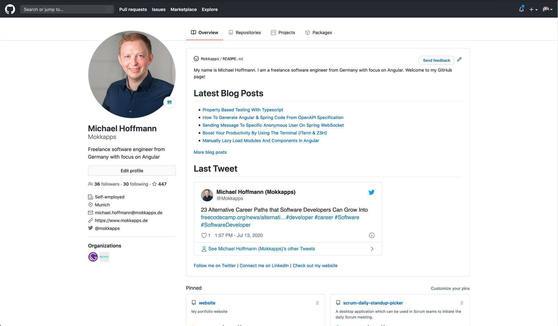
Task: Open Manually Lazy Load Modules And Components post
Action: [x=261, y=141]
